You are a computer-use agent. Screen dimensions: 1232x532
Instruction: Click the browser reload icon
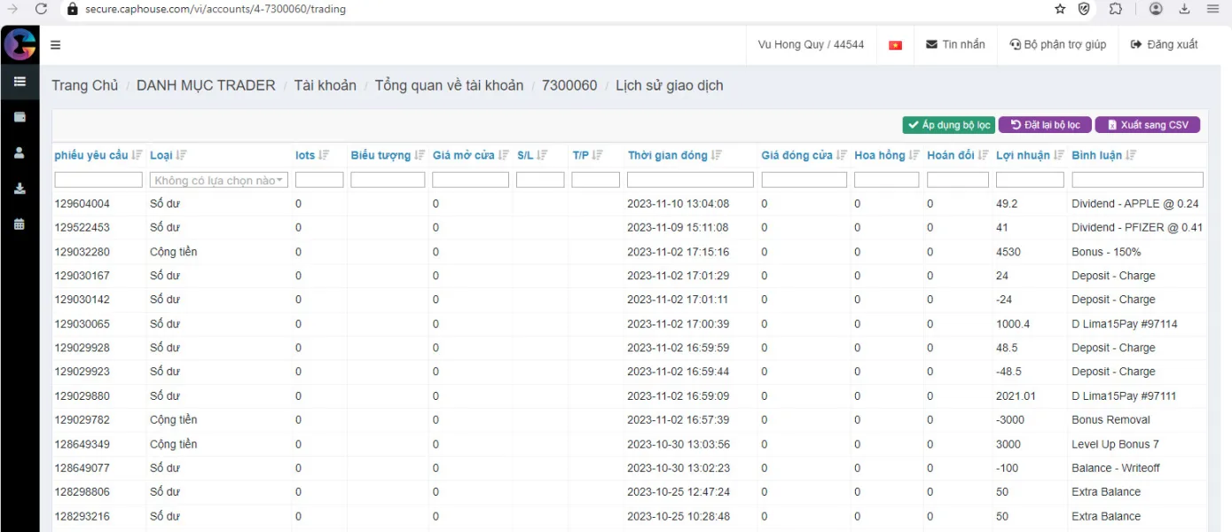point(41,9)
